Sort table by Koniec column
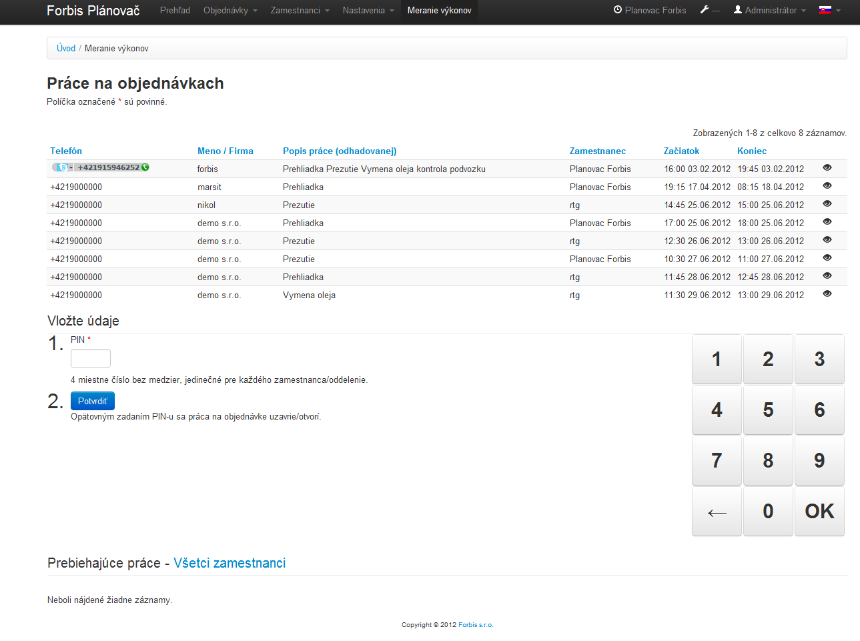 [752, 151]
